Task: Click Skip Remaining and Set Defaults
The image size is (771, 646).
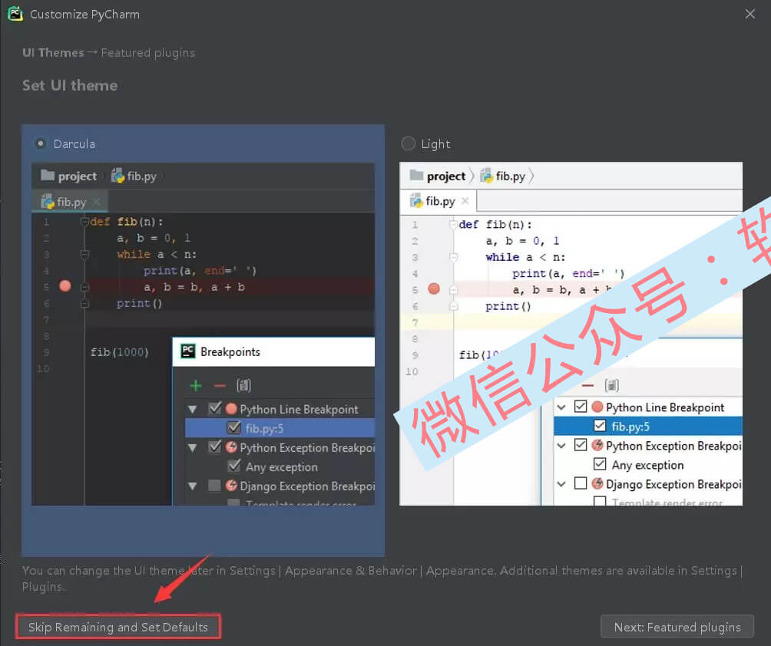Action: (x=118, y=627)
